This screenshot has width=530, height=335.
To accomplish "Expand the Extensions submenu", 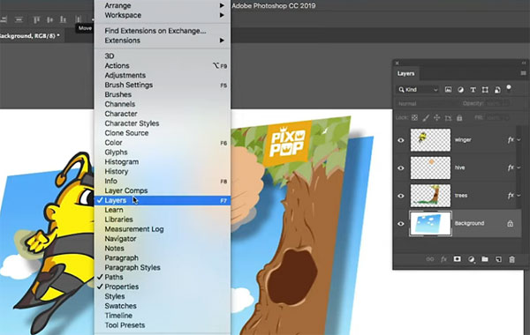I will pyautogui.click(x=163, y=41).
